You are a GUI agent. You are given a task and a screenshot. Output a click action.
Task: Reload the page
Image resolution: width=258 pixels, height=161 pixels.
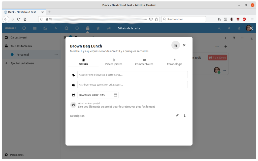(19, 19)
